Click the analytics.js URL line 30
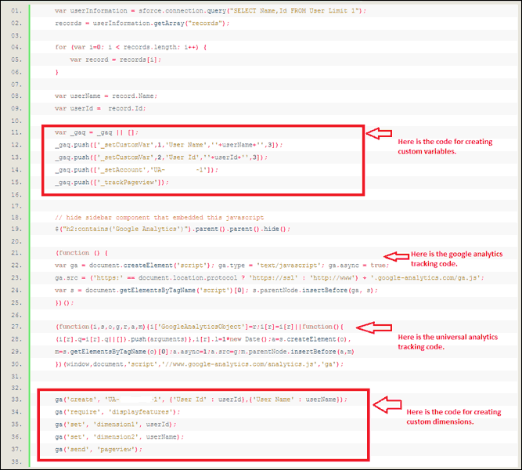 coord(199,364)
